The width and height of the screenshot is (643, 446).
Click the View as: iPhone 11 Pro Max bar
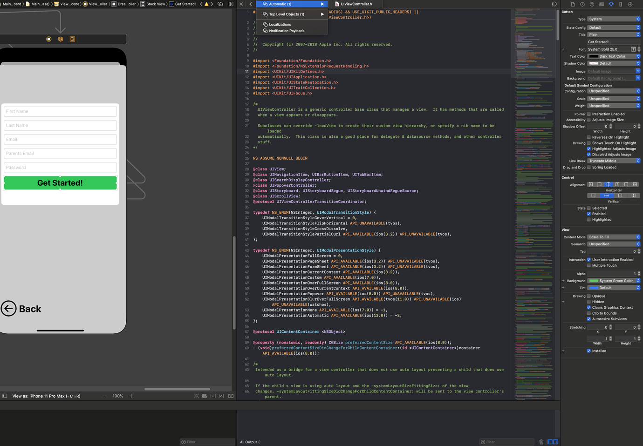click(x=44, y=396)
